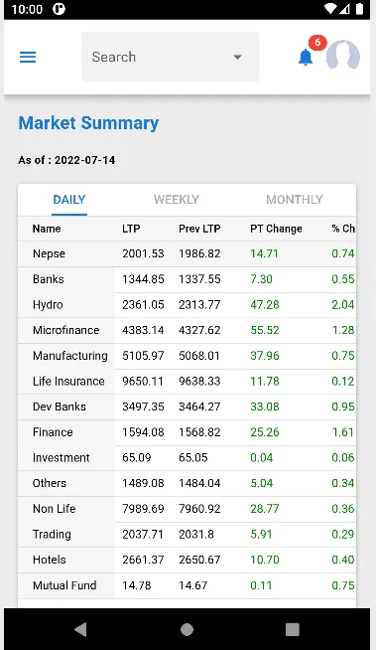This screenshot has height=650, width=376.
Task: Select the Nepse index row
Action: pyautogui.click(x=187, y=253)
